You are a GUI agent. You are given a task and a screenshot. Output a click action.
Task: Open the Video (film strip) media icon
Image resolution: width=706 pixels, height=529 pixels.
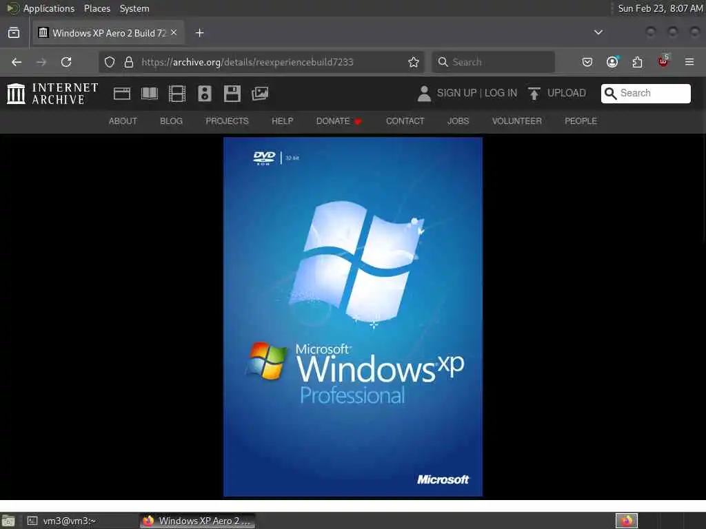[x=177, y=94]
